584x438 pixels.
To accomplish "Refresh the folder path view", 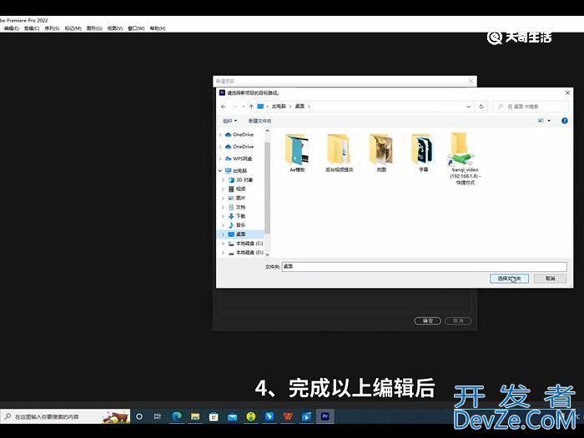I will pos(481,107).
